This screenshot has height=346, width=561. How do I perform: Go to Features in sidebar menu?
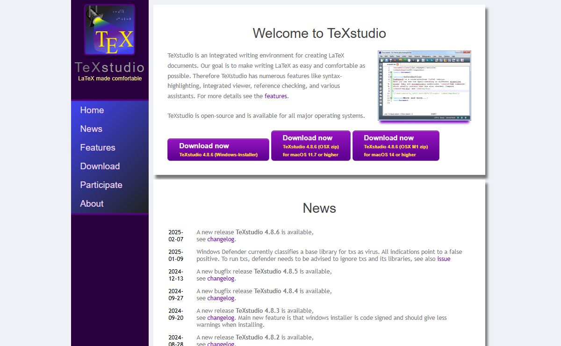(x=98, y=148)
